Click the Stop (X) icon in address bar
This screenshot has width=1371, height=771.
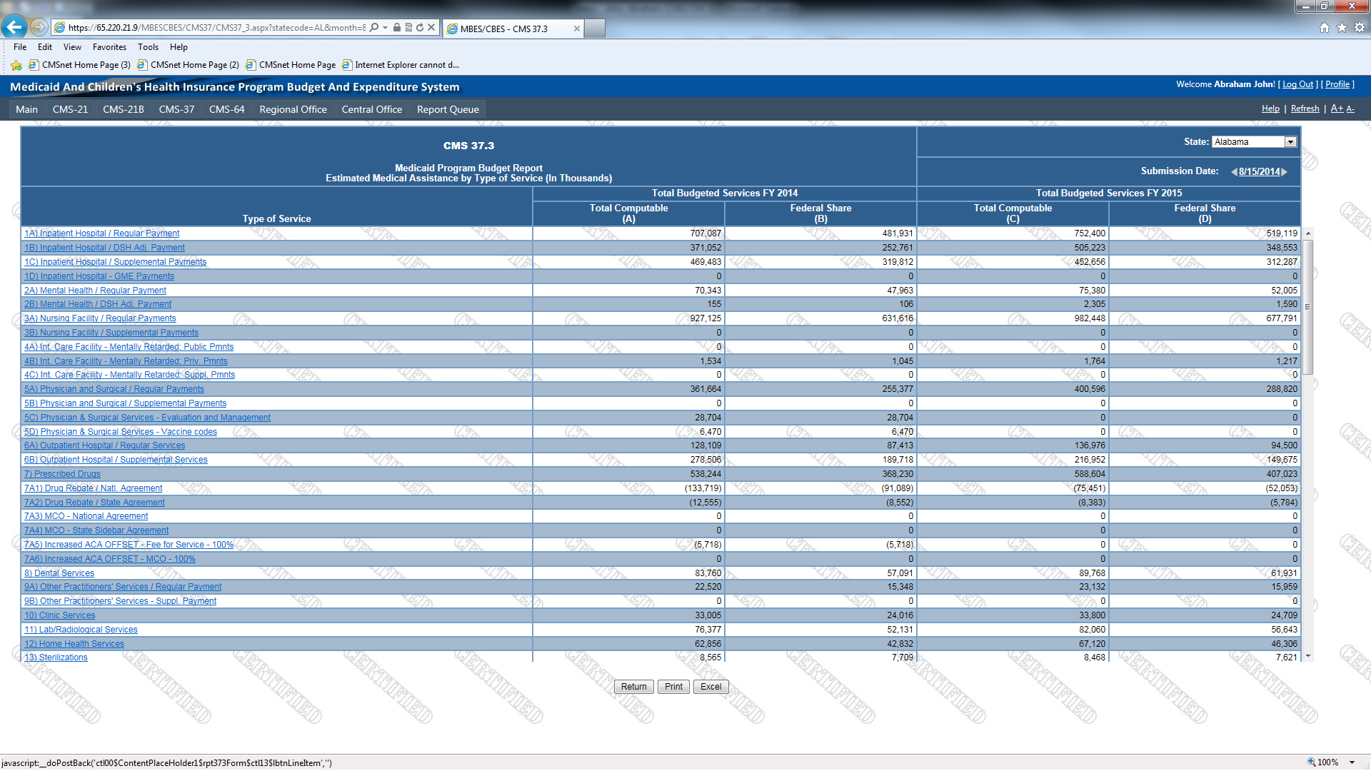[431, 27]
